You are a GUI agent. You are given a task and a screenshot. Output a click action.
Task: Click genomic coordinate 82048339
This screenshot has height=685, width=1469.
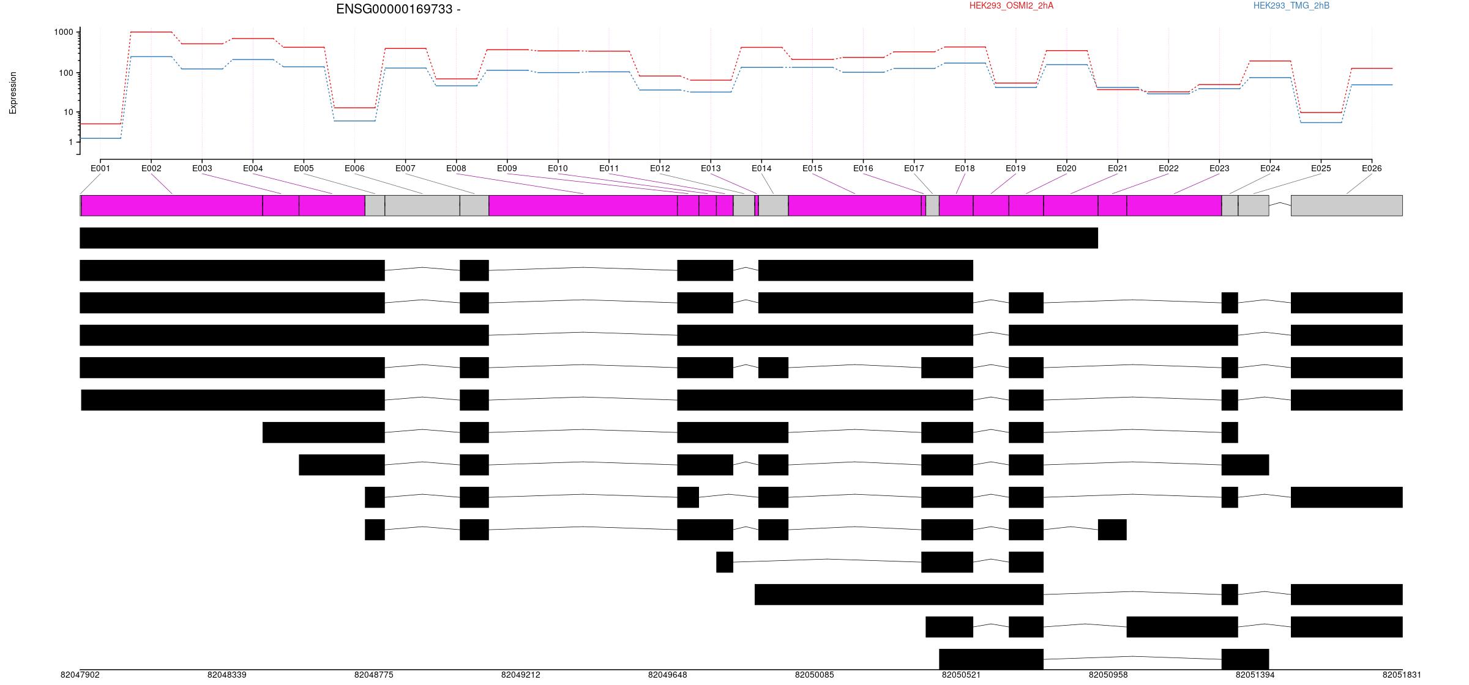click(227, 675)
